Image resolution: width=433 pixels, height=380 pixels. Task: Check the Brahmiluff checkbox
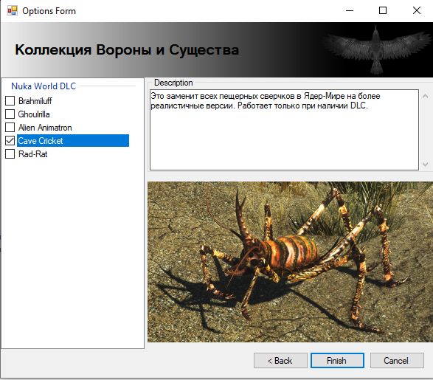coord(10,101)
